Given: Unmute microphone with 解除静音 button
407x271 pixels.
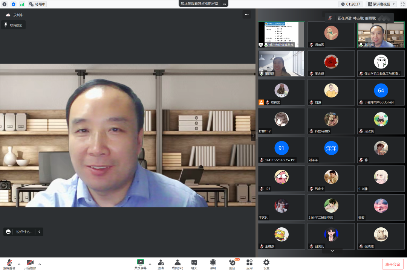Looking at the screenshot, I should [9, 263].
